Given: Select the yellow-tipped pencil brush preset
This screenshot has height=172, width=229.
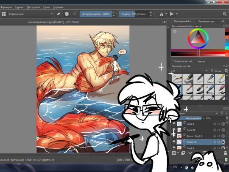Looking at the screenshot, I should (177, 79).
